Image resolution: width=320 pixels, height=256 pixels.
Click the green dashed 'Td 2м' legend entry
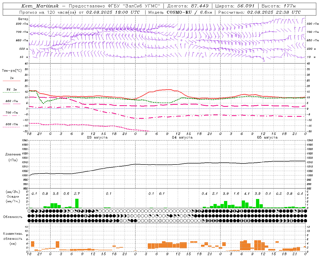point(11,90)
